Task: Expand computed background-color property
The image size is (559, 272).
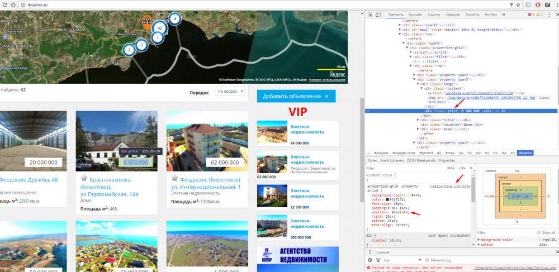Action: click(x=479, y=240)
